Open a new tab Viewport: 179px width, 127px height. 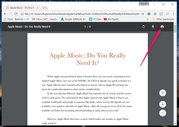coord(45,8)
